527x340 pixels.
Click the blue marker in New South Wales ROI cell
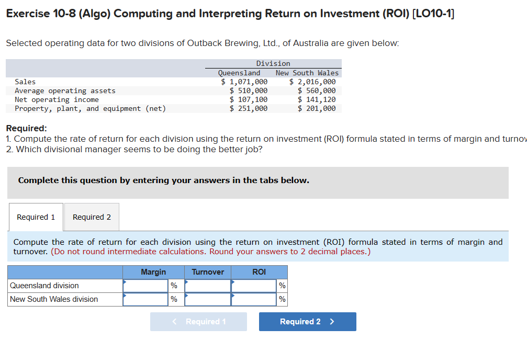point(233,297)
